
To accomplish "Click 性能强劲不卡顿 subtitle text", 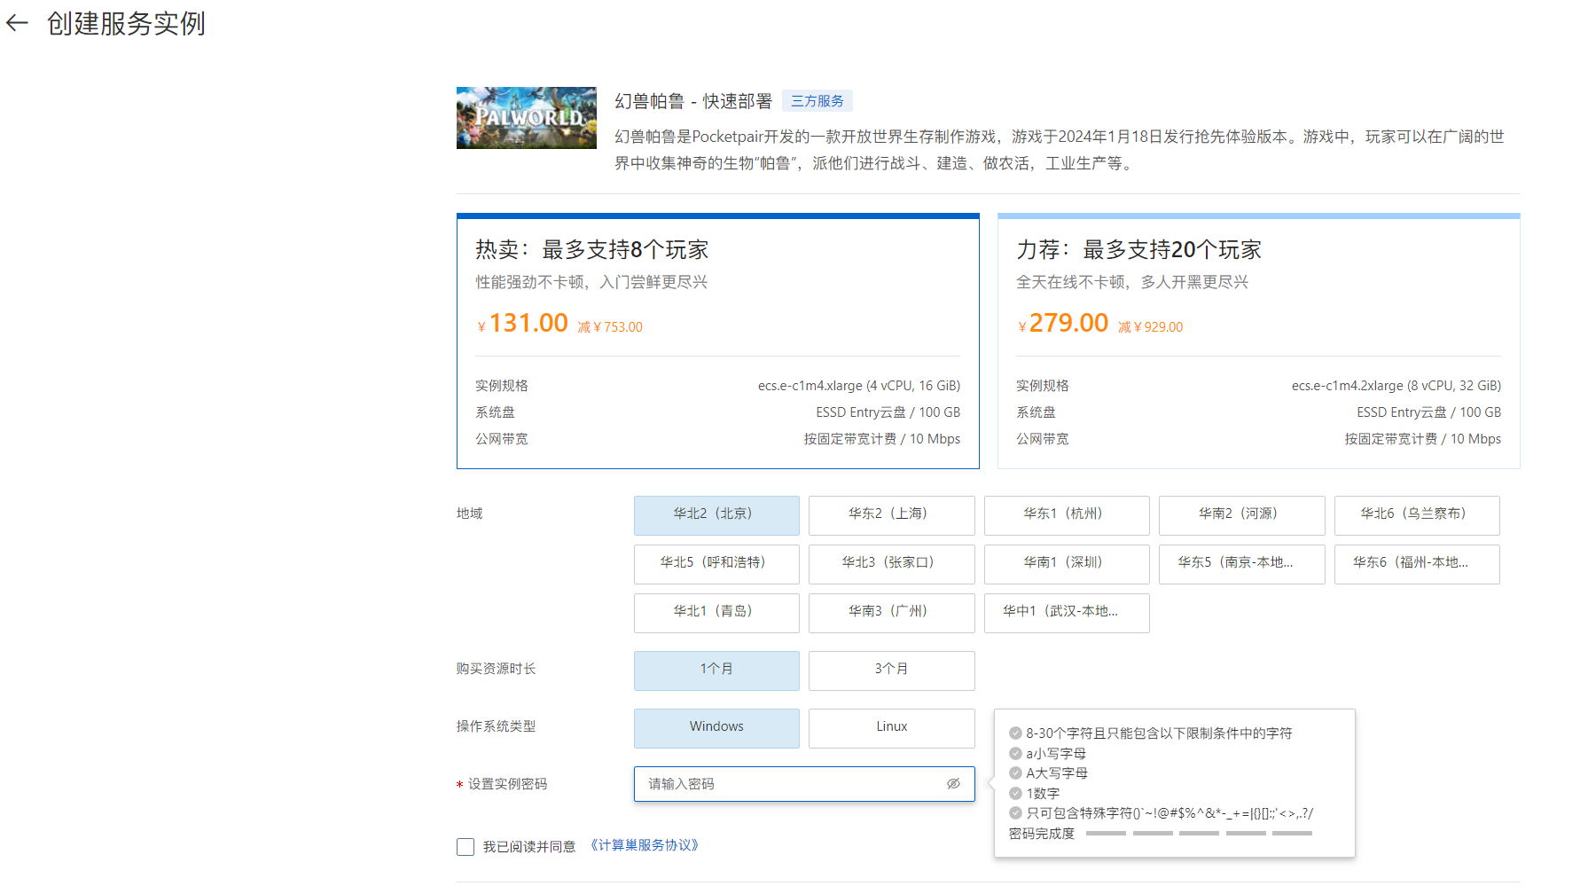I will pyautogui.click(x=591, y=282).
